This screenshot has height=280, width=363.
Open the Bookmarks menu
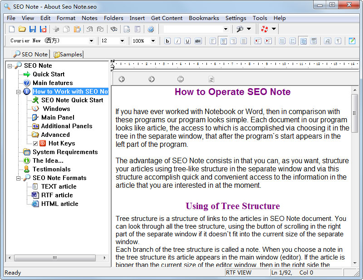[x=204, y=18]
